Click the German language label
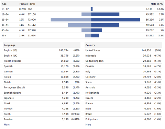The image size is (165, 129). [x=8, y=72]
